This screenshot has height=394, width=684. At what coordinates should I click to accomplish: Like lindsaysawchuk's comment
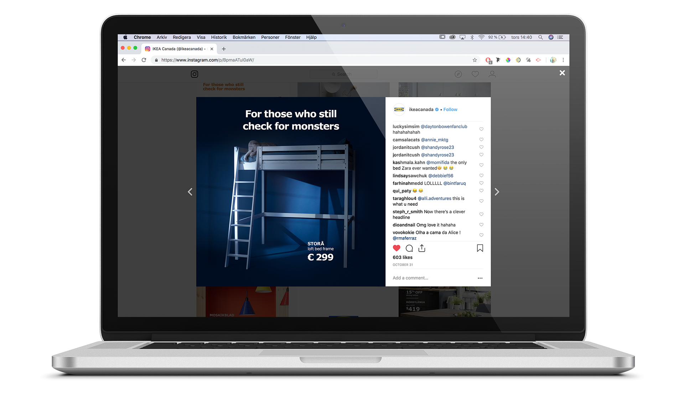(x=481, y=175)
